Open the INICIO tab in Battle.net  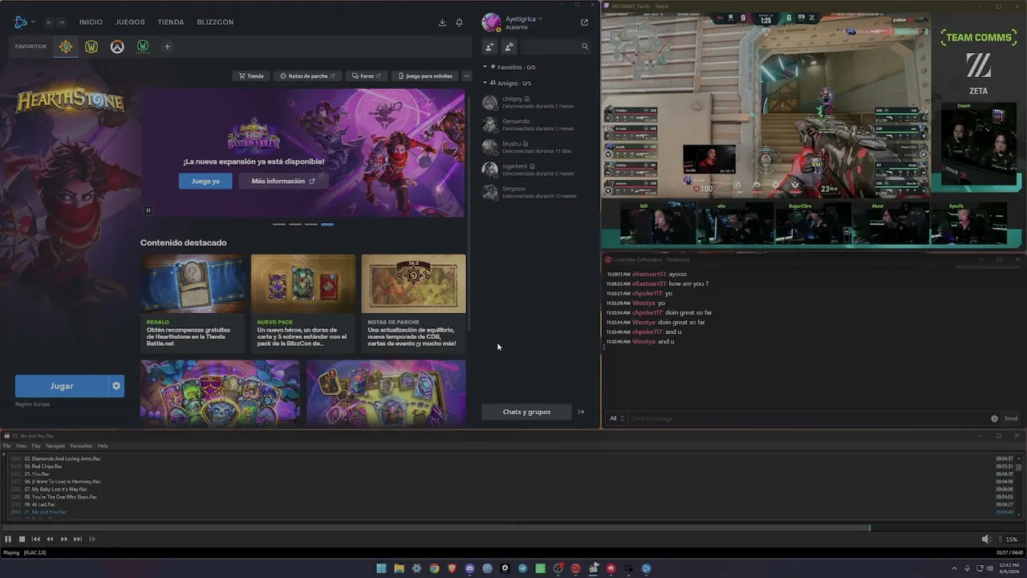(x=91, y=22)
